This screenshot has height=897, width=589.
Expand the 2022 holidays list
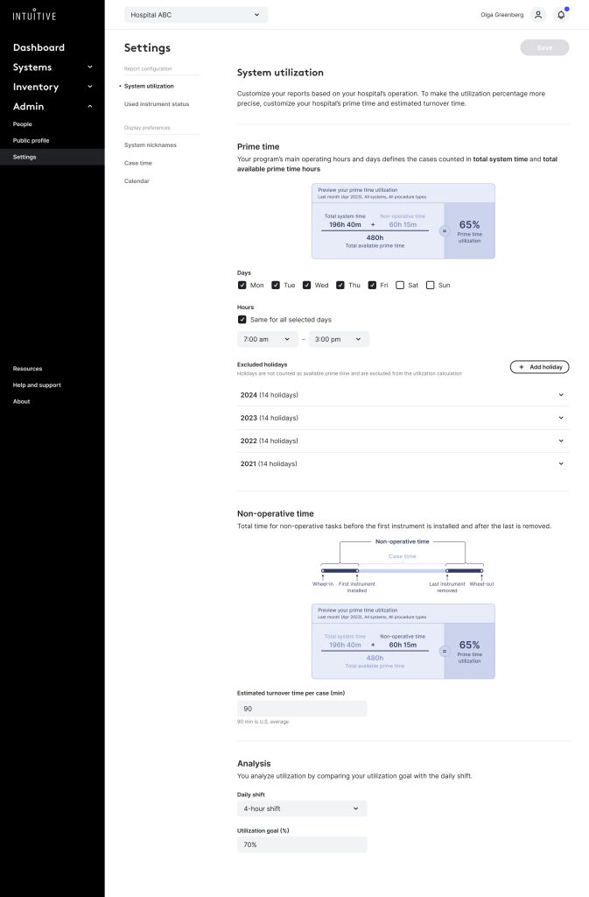561,441
